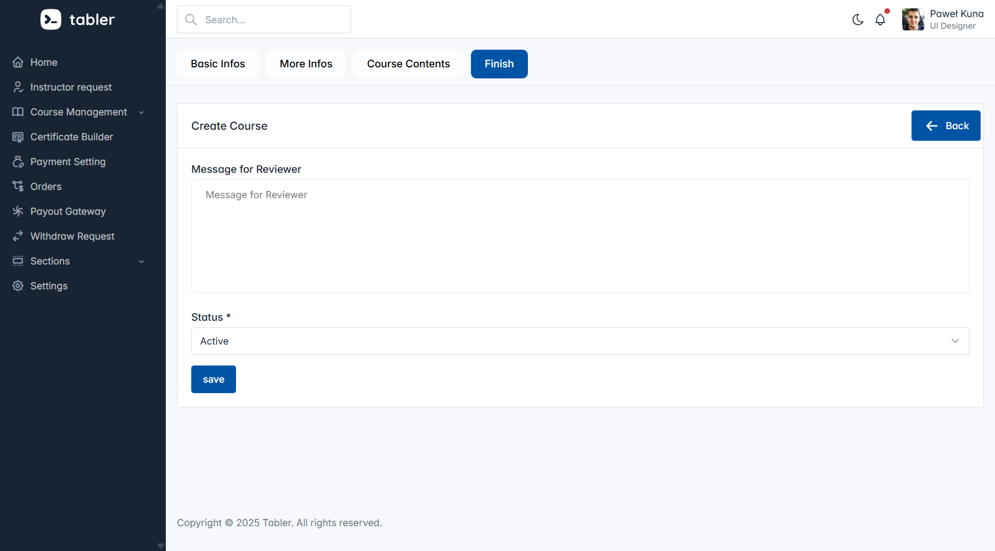This screenshot has width=995, height=551.
Task: Open Withdraw Request arrows icon
Action: pos(18,236)
